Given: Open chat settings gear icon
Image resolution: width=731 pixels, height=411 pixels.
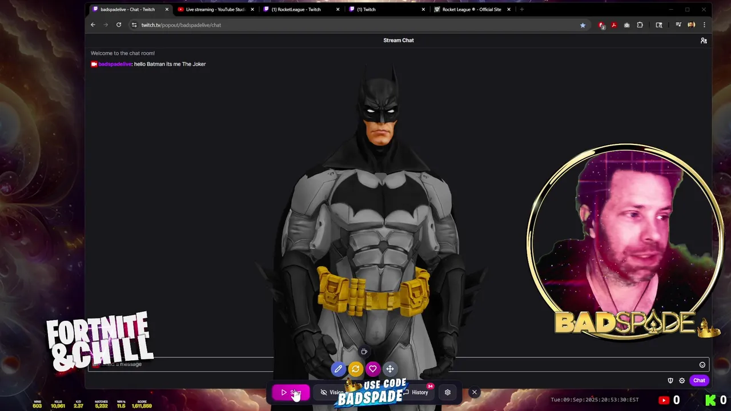Looking at the screenshot, I should pyautogui.click(x=682, y=380).
